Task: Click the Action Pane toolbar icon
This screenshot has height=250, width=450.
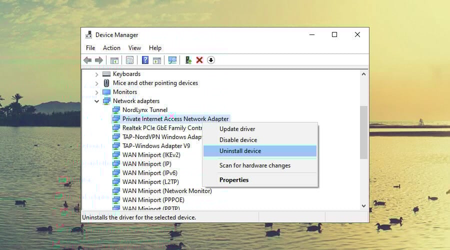Action: 157,60
